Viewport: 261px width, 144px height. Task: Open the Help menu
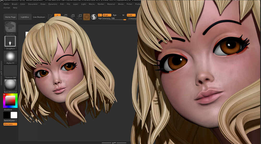(x=15, y=8)
